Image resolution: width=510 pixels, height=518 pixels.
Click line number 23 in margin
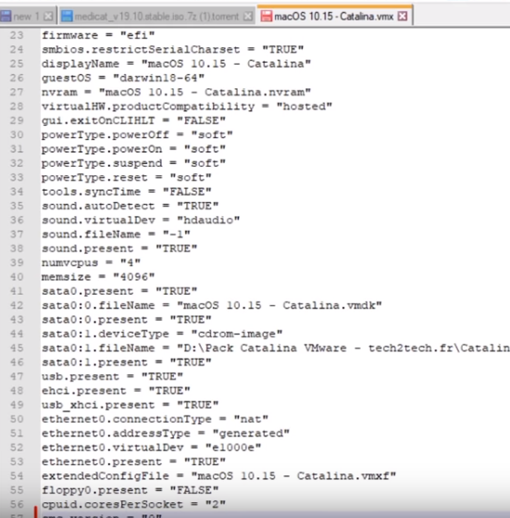[x=17, y=35]
